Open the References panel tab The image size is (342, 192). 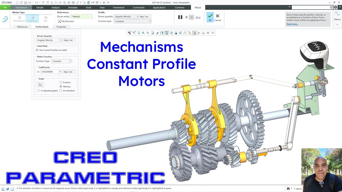tap(22, 27)
